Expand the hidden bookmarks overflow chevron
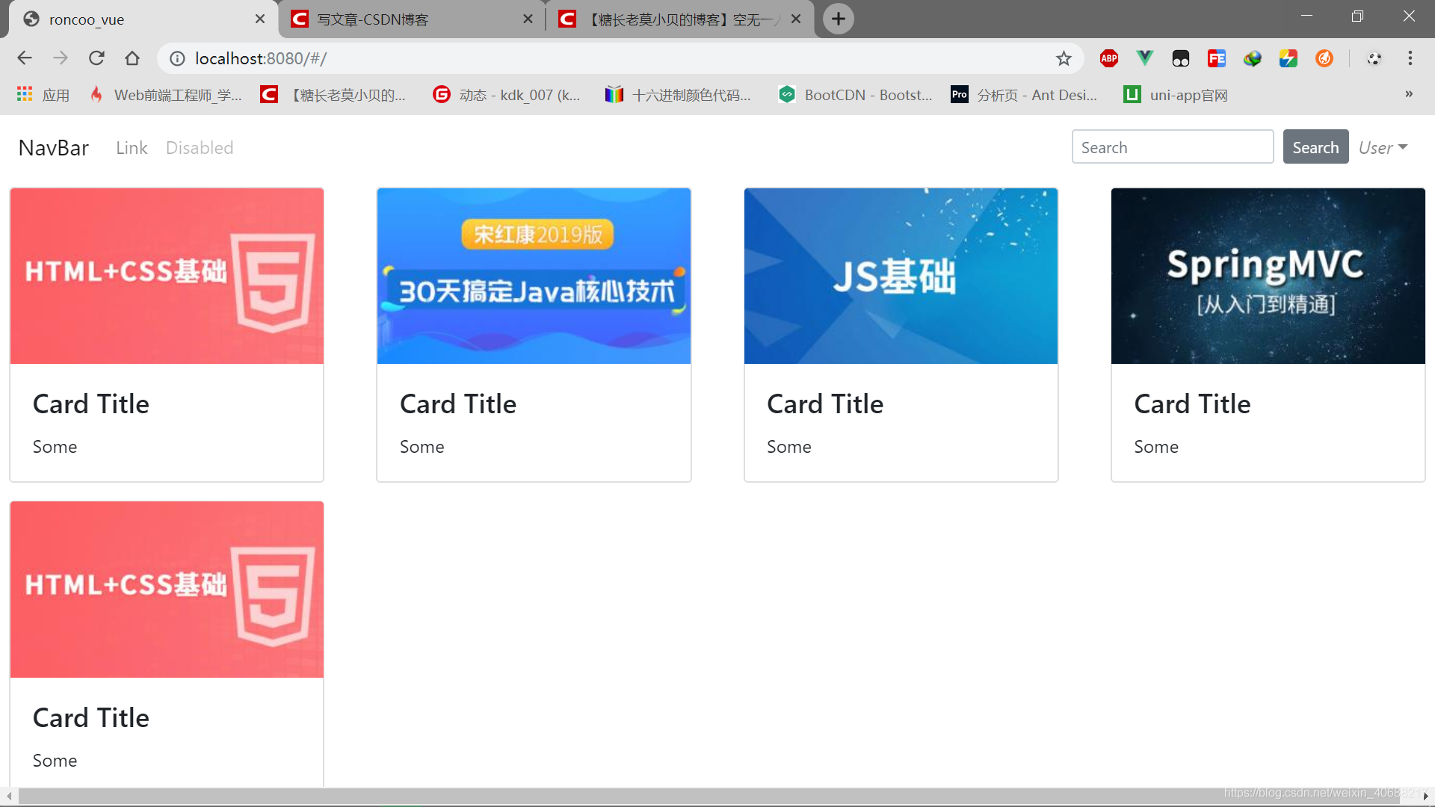The height and width of the screenshot is (807, 1435). [x=1409, y=94]
